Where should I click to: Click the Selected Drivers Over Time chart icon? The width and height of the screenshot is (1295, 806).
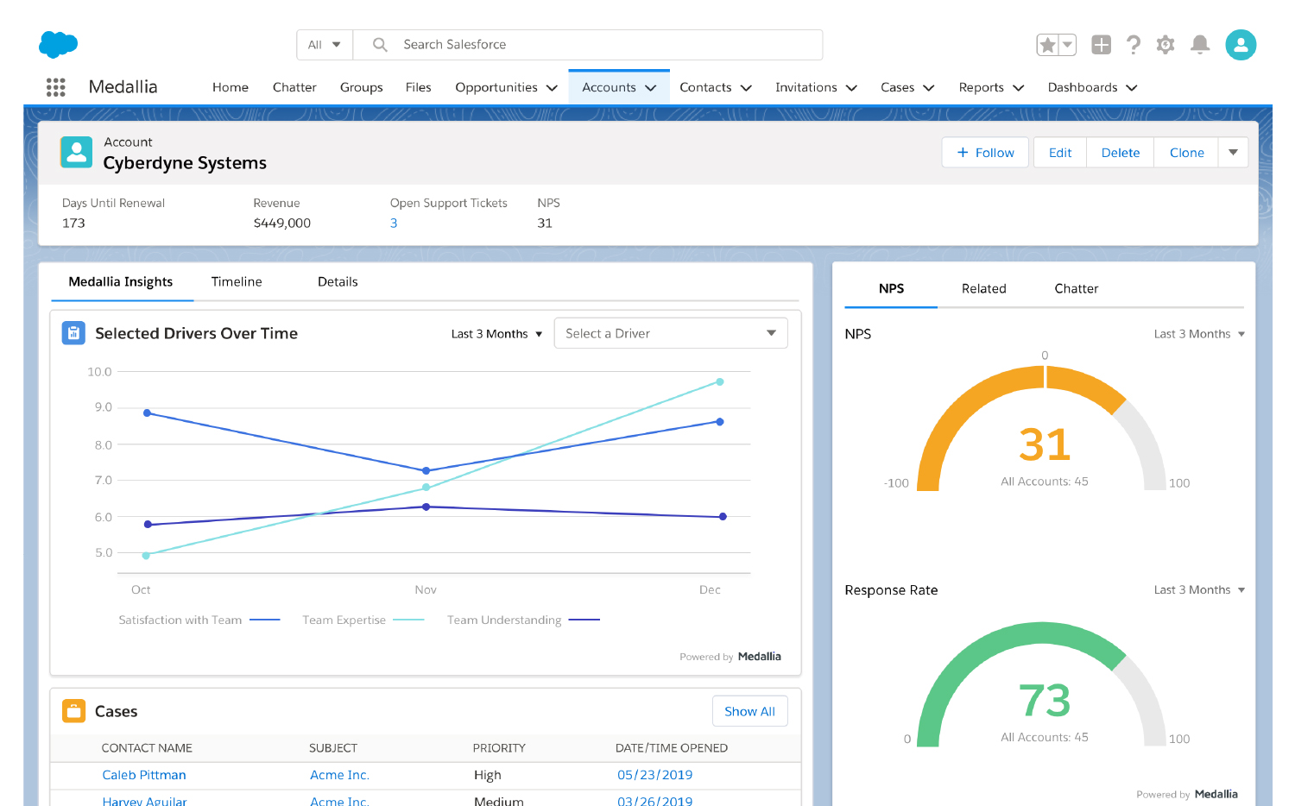[x=73, y=332]
